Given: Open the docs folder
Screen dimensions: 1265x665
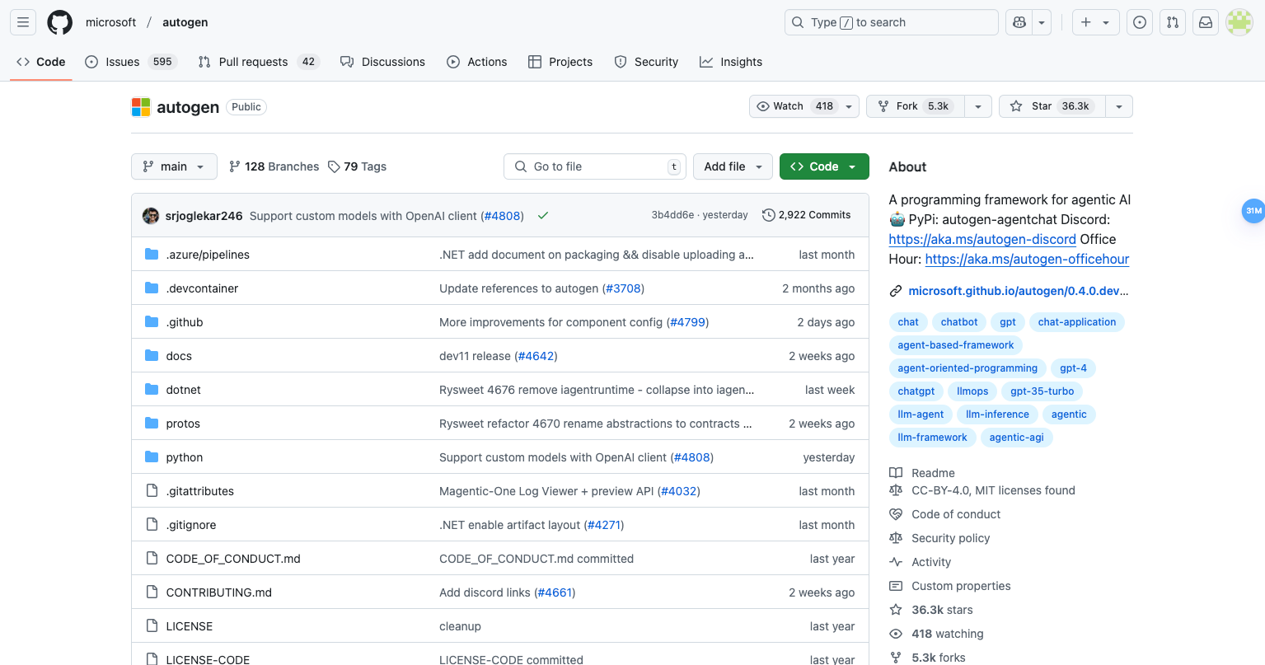Looking at the screenshot, I should click(179, 356).
